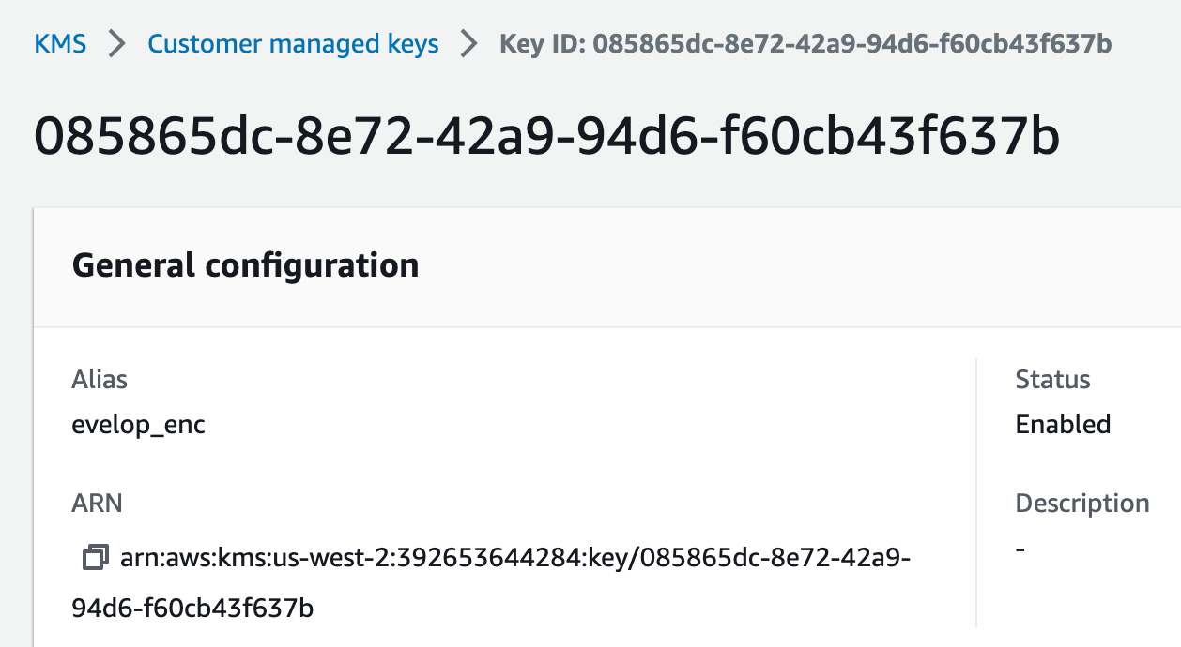Open Customer managed keys breadcrumb link
Screen dimensions: 1181x647
(x=293, y=44)
